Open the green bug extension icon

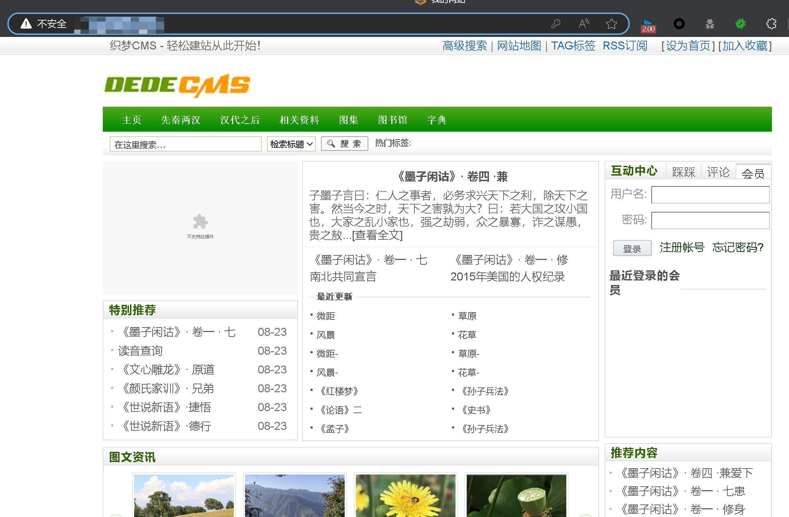(740, 24)
